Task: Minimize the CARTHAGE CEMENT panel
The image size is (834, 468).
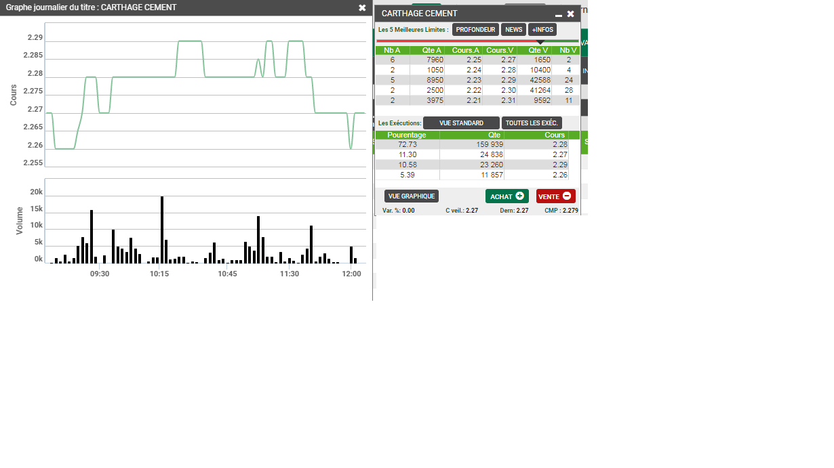Action: tap(559, 14)
